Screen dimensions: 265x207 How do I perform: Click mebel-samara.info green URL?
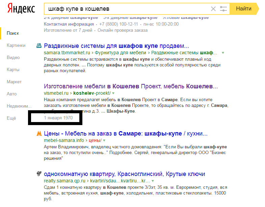[x=64, y=140]
